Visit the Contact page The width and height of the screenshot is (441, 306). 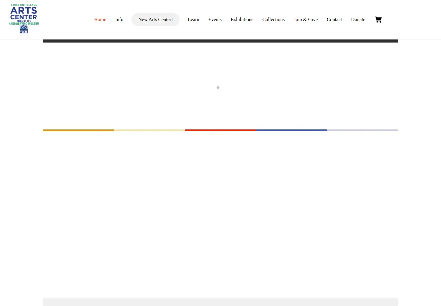[x=334, y=20]
